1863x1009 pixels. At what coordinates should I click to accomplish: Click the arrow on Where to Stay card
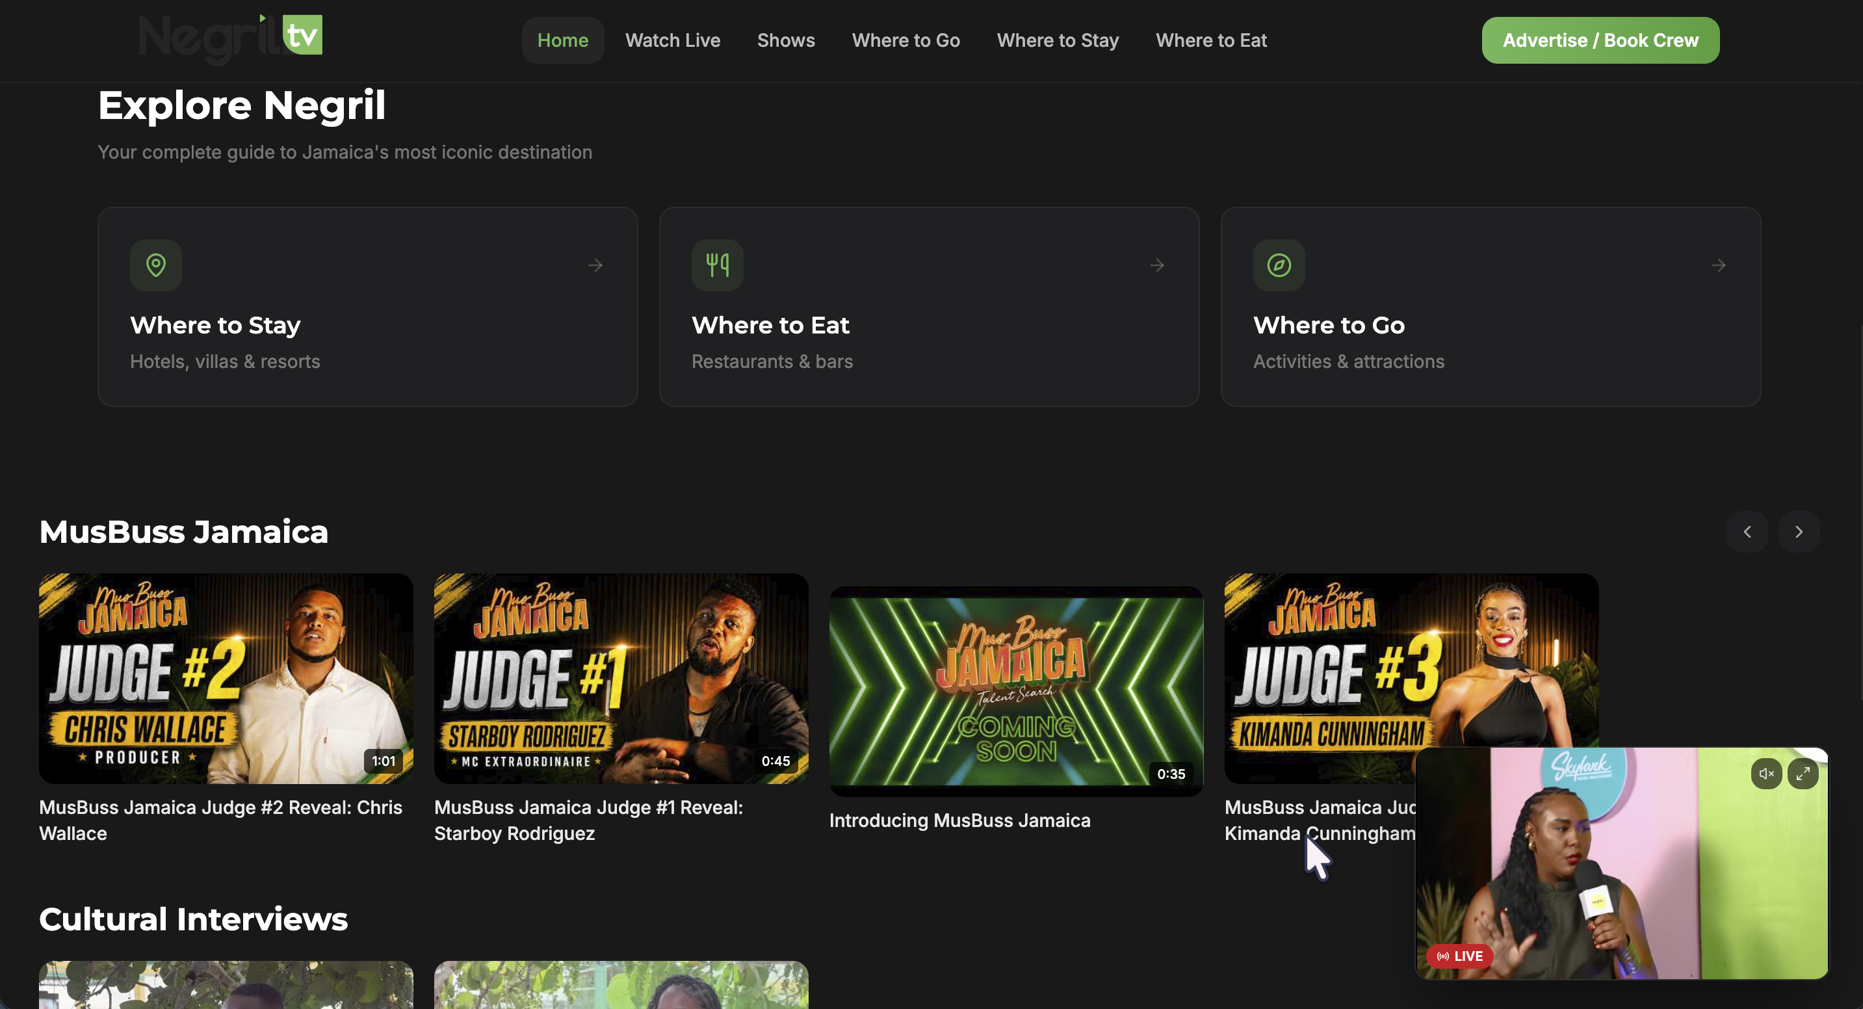[595, 265]
